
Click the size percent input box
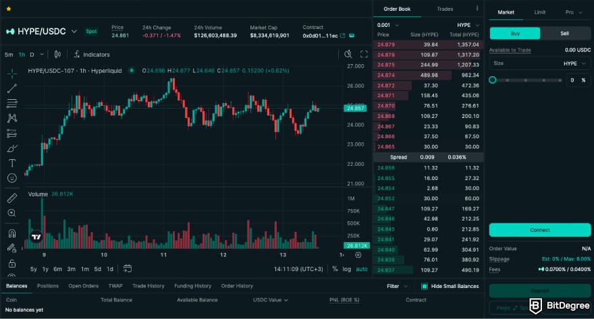click(x=577, y=80)
